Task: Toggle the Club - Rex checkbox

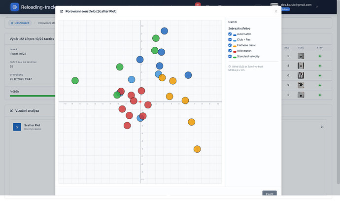Action: (230, 40)
